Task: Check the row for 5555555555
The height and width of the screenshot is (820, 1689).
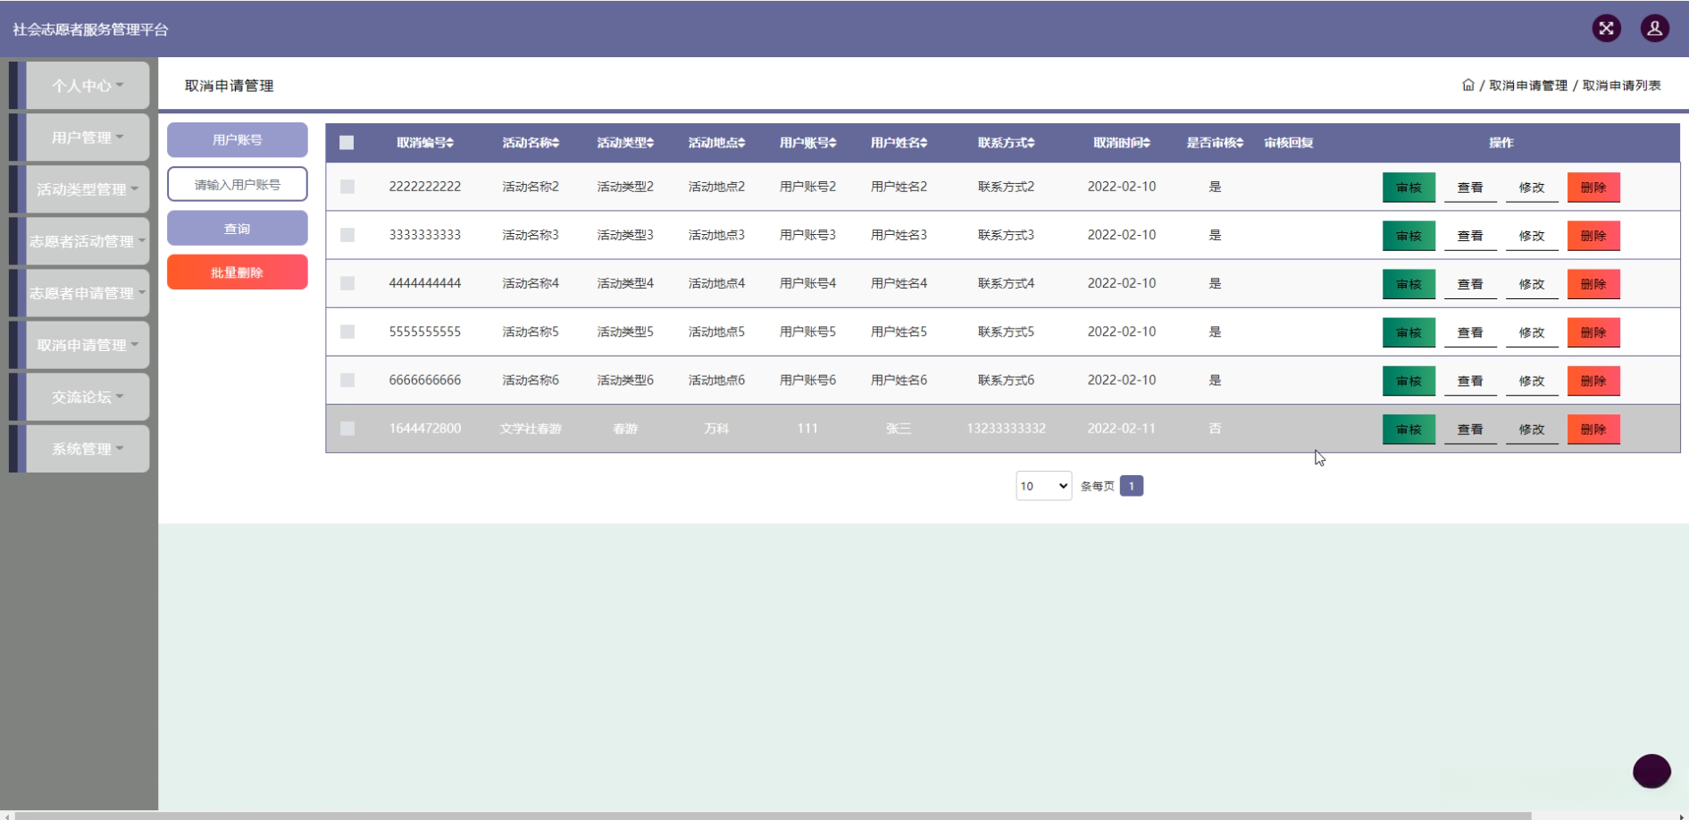Action: click(347, 331)
